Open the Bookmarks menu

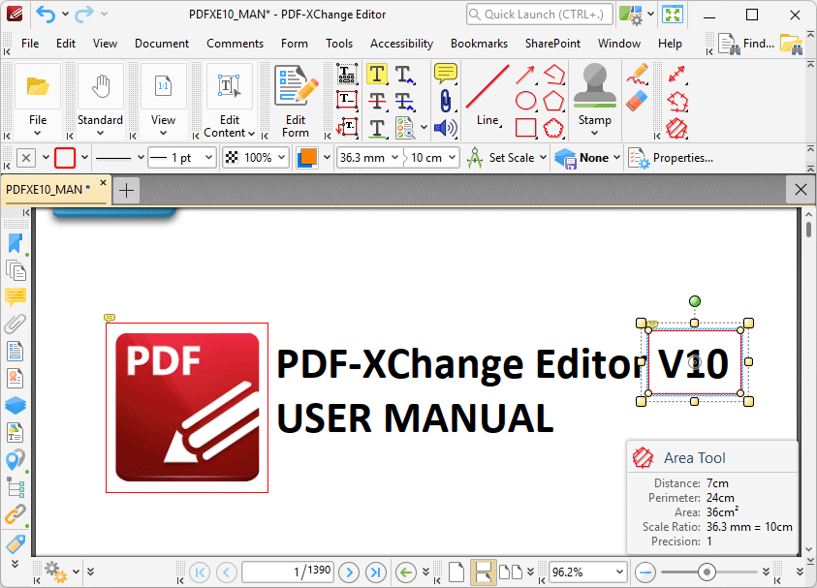(x=479, y=44)
